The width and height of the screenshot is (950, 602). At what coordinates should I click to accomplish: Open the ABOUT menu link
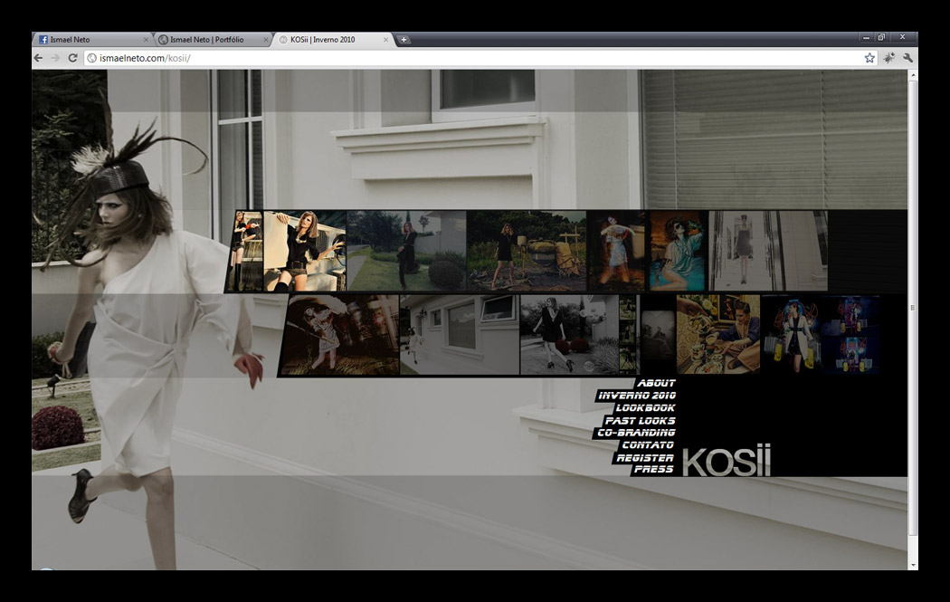pyautogui.click(x=656, y=383)
